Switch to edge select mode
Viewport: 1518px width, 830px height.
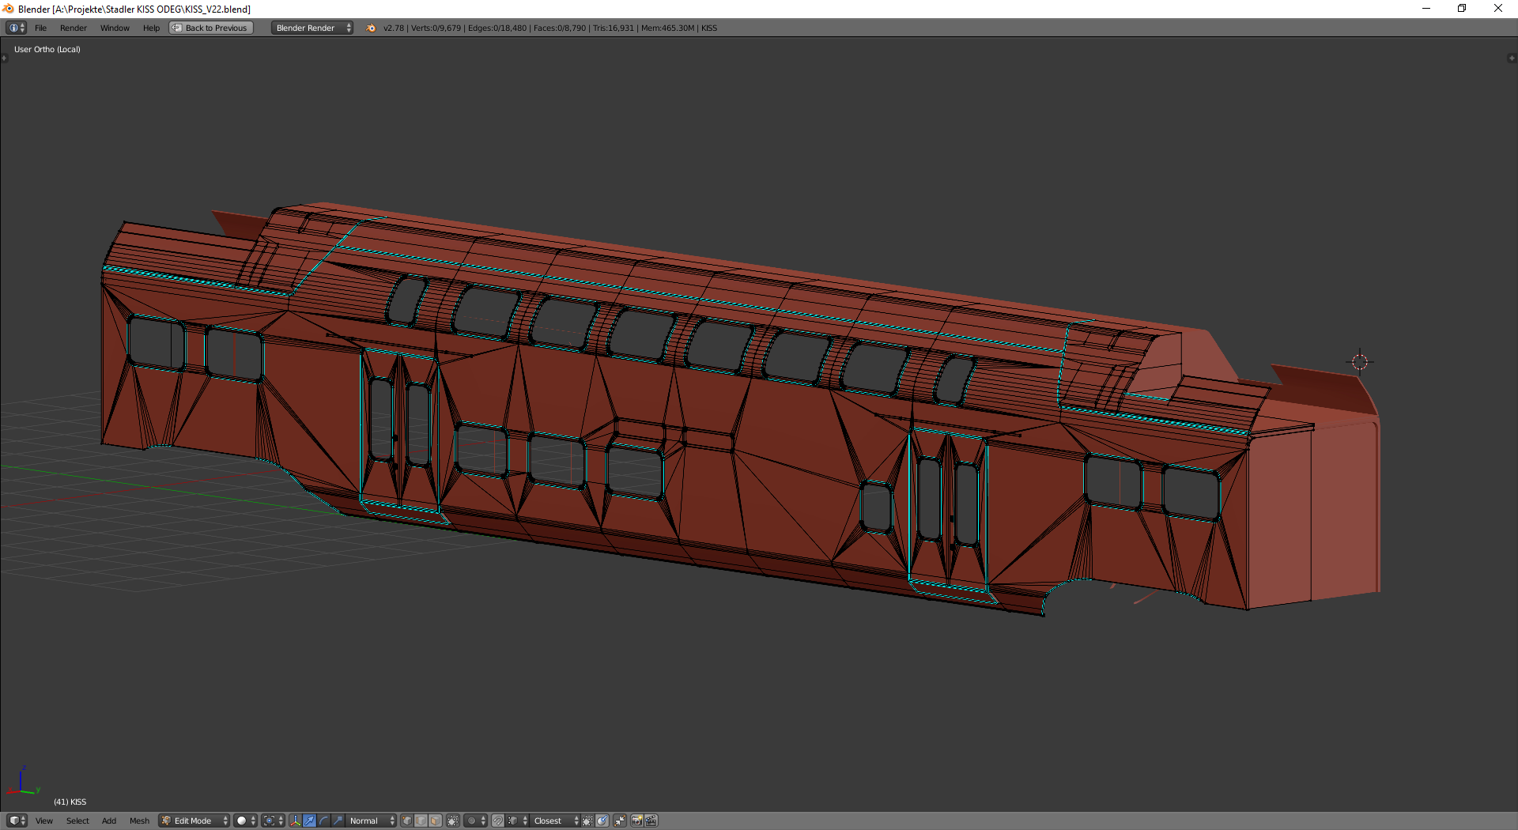click(421, 821)
